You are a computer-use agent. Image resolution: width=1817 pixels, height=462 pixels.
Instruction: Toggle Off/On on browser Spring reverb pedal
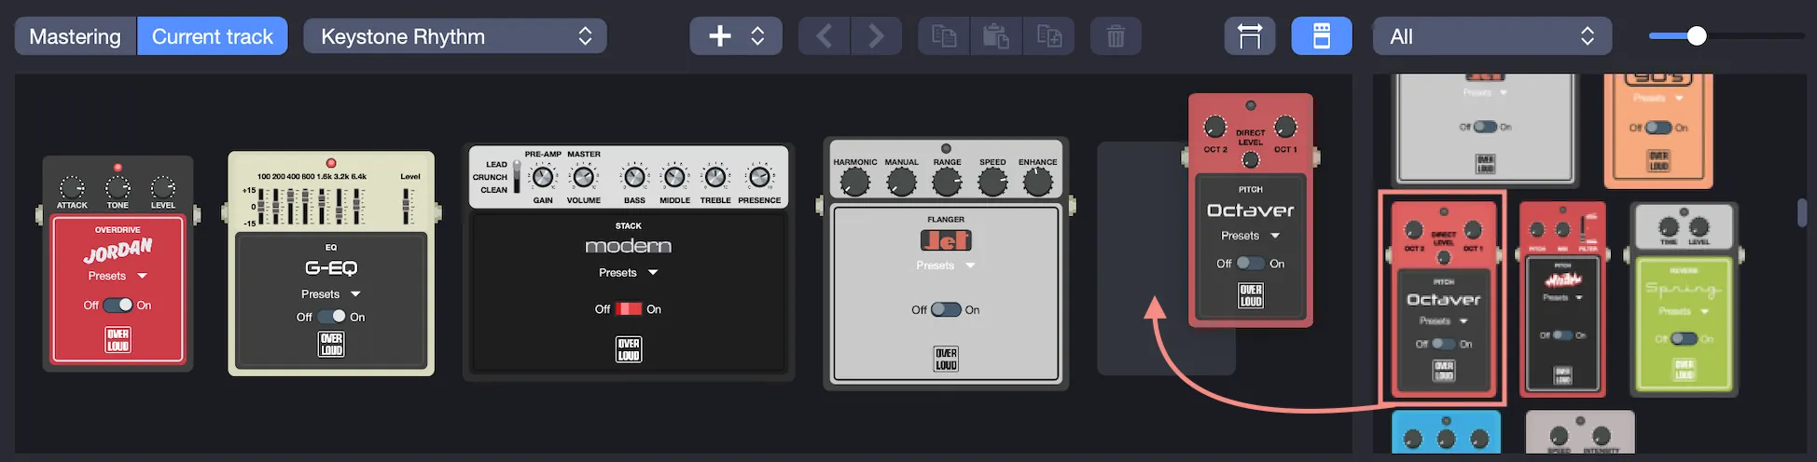pos(1684,338)
